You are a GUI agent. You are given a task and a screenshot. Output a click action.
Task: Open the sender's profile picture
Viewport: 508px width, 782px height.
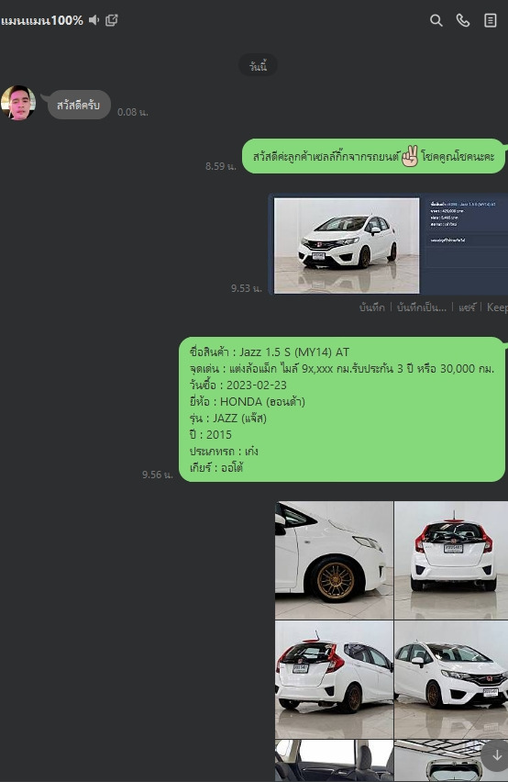click(x=18, y=103)
